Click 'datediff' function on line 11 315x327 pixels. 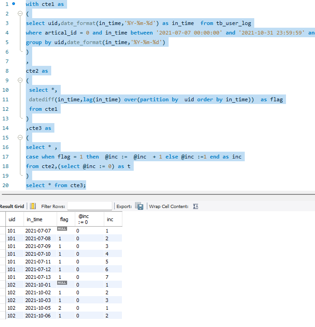click(42, 99)
